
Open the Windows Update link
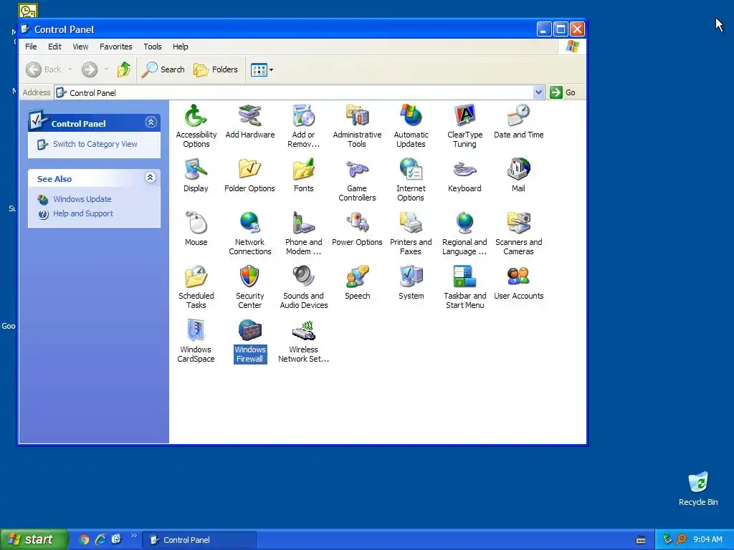[x=82, y=199]
